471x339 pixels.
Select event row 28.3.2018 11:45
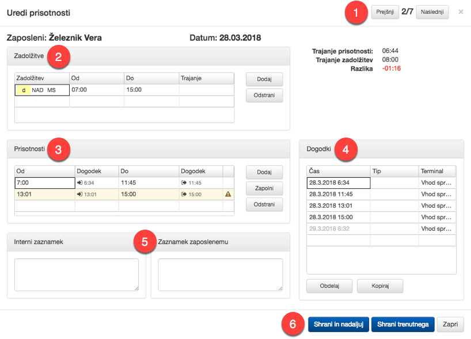pos(339,195)
